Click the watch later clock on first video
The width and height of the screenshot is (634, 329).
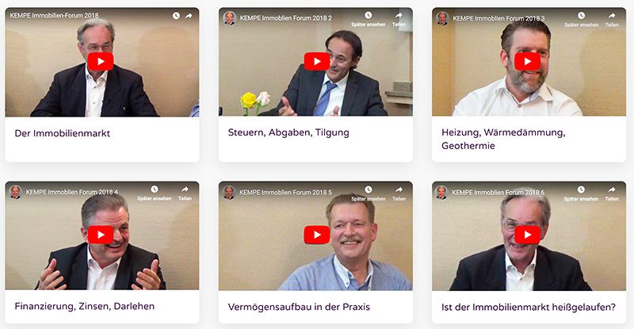(x=176, y=16)
